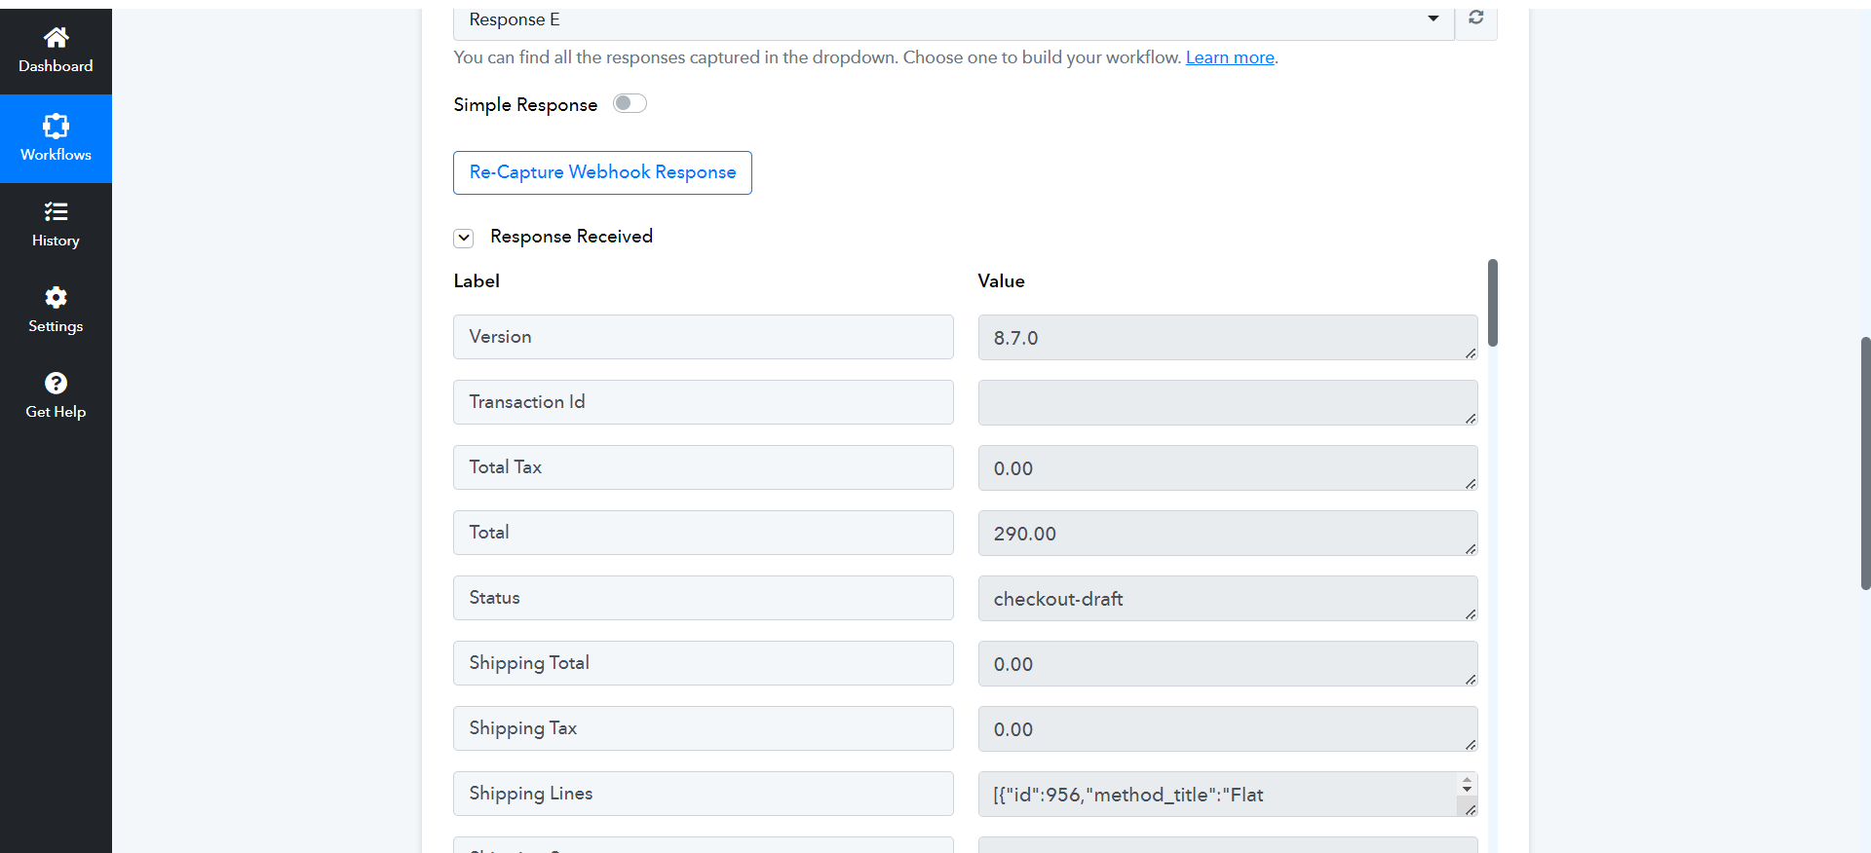This screenshot has width=1871, height=853.
Task: Click the refresh responses icon
Action: point(1476,19)
